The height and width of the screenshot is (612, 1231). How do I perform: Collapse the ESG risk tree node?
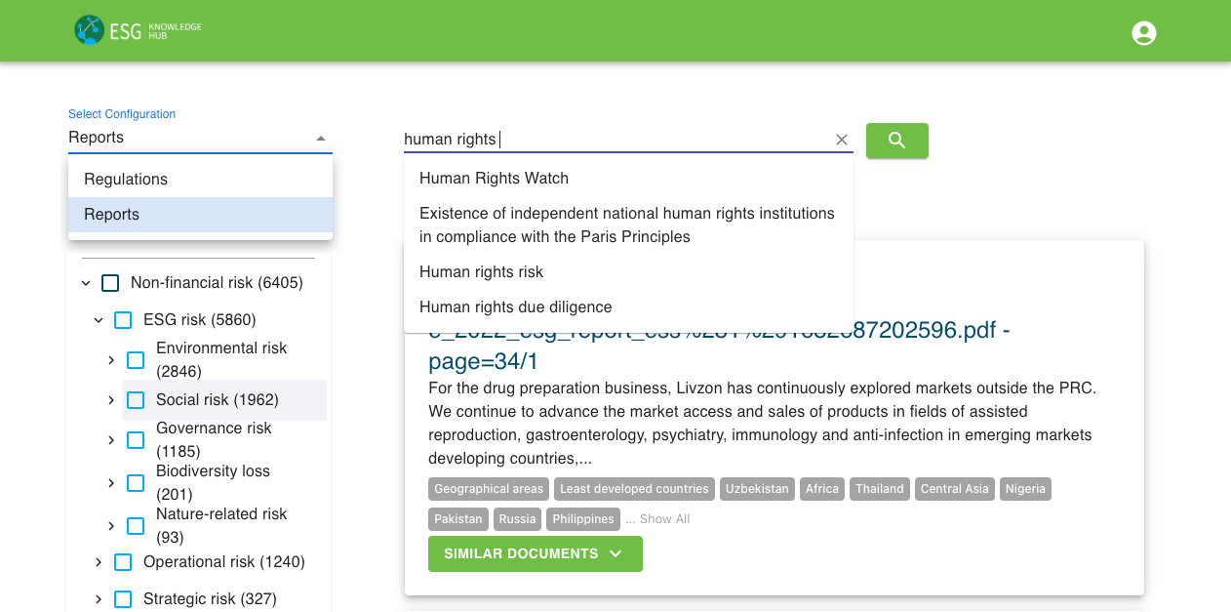[98, 319]
